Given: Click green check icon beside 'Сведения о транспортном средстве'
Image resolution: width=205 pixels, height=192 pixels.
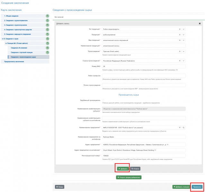Looking at the screenshot, I should [x=48, y=29].
